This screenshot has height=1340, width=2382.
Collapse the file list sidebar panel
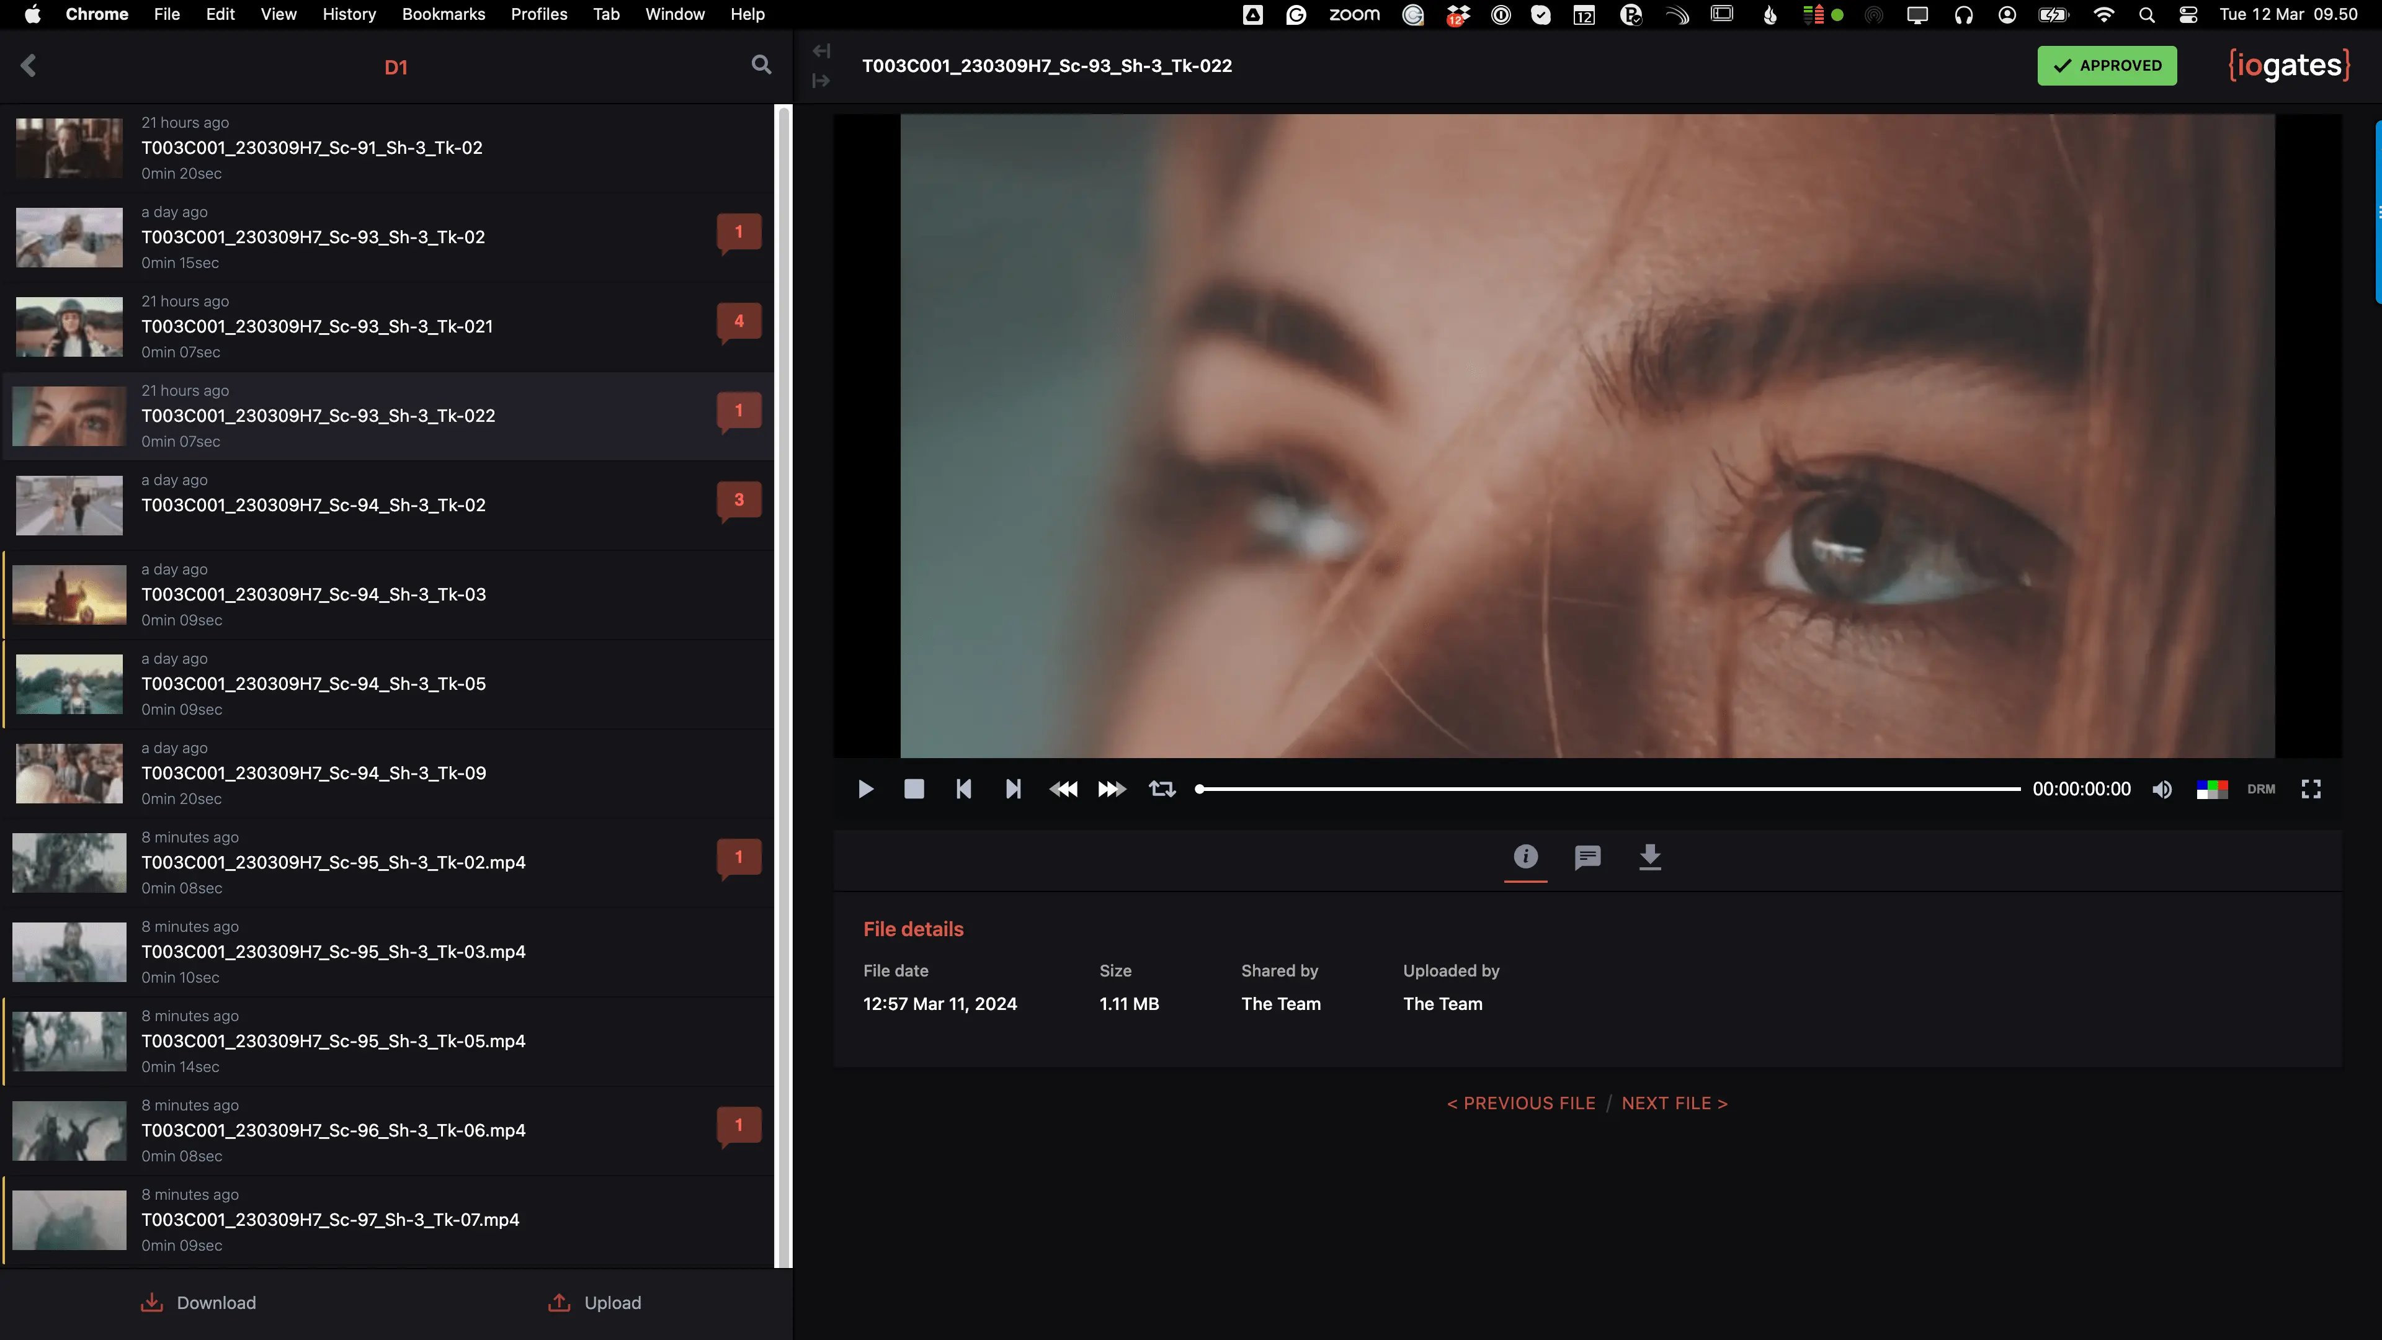[821, 51]
